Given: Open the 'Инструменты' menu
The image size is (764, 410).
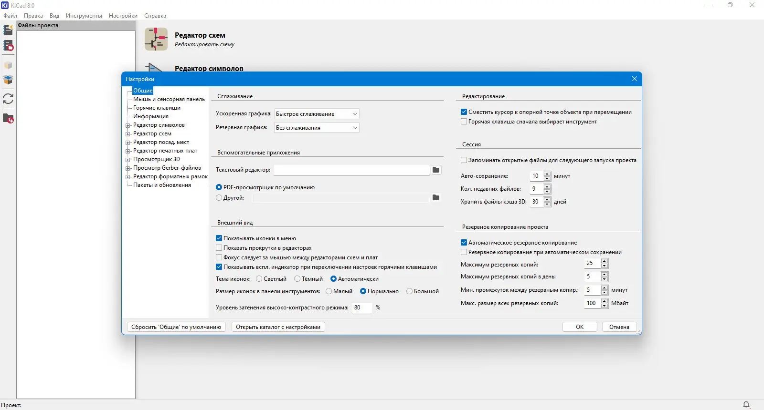Looking at the screenshot, I should [x=84, y=16].
